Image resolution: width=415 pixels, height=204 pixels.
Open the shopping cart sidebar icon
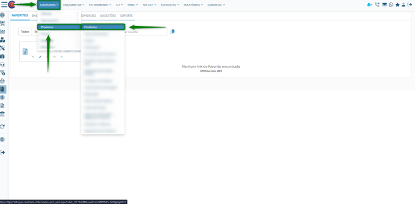(x=3, y=23)
